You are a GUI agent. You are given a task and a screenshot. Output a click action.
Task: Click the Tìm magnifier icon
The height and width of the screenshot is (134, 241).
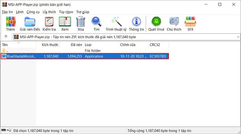pos(96,22)
